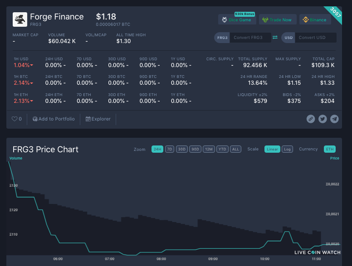Select the 7D zoom option

point(170,149)
